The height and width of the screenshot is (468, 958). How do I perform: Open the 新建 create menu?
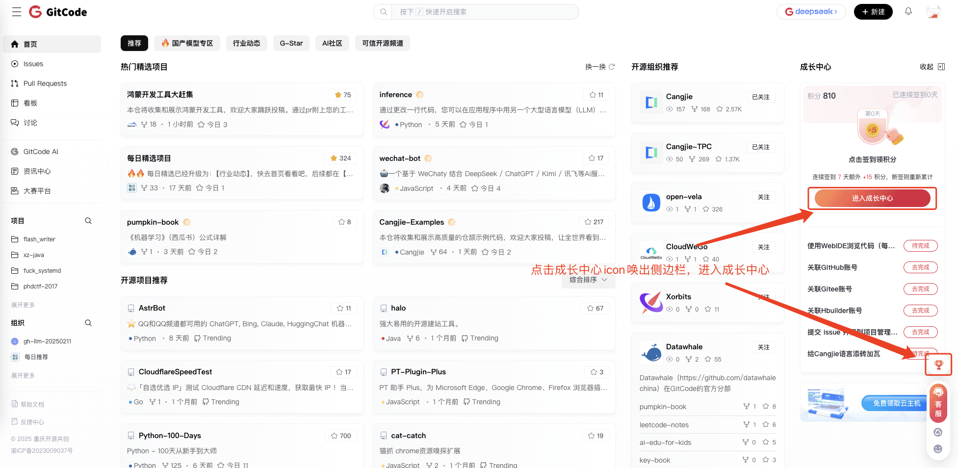coord(873,12)
